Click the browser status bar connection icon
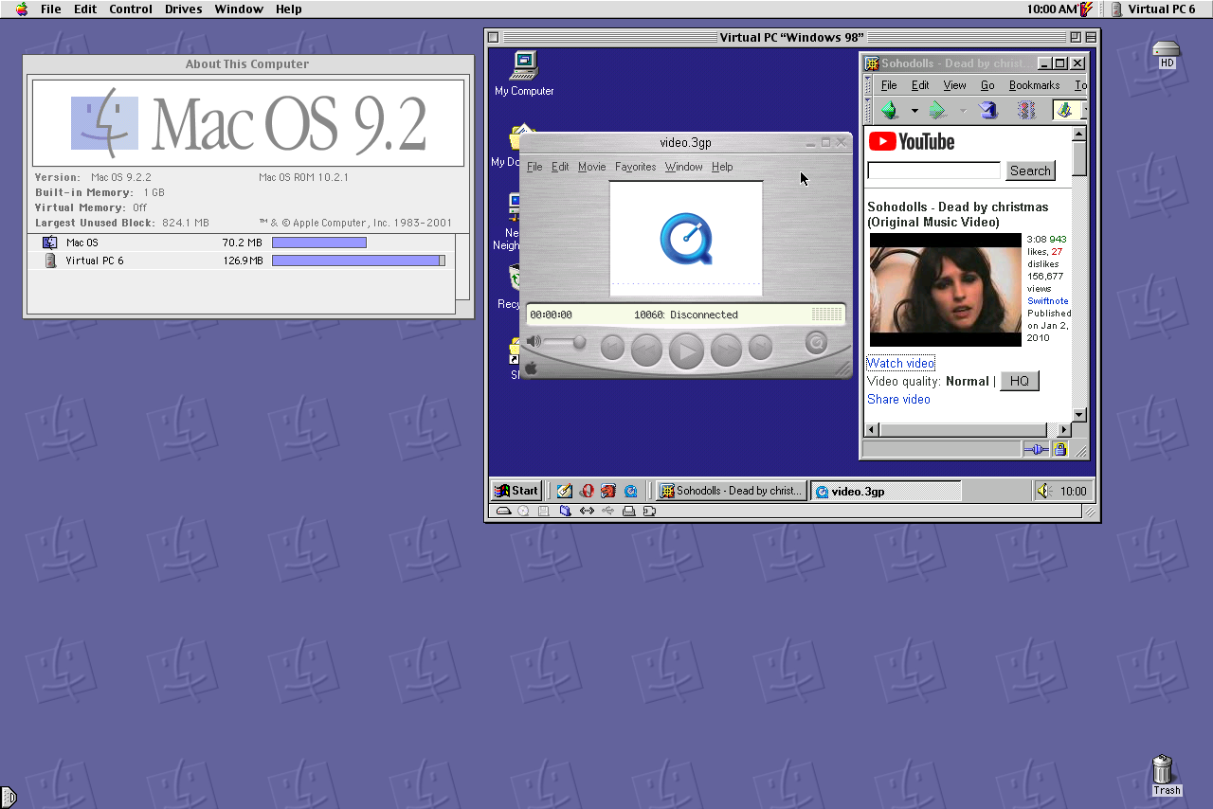This screenshot has height=809, width=1213. tap(1036, 449)
